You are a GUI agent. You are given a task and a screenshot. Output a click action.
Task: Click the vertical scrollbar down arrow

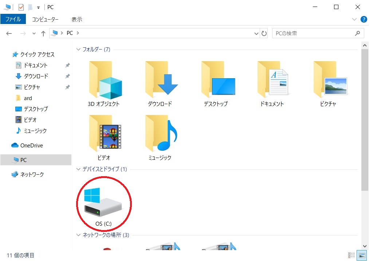(365, 246)
